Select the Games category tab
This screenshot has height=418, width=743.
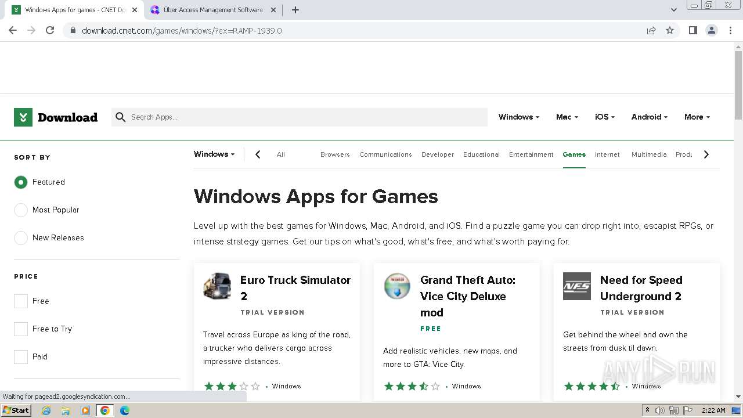(x=574, y=154)
